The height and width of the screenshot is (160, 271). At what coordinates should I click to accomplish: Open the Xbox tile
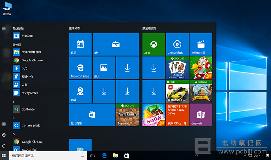[154, 44]
